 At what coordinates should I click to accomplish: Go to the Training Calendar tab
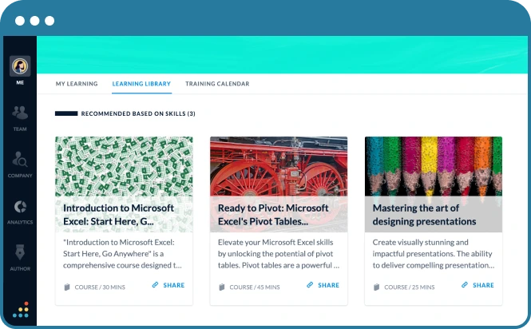pyautogui.click(x=217, y=84)
